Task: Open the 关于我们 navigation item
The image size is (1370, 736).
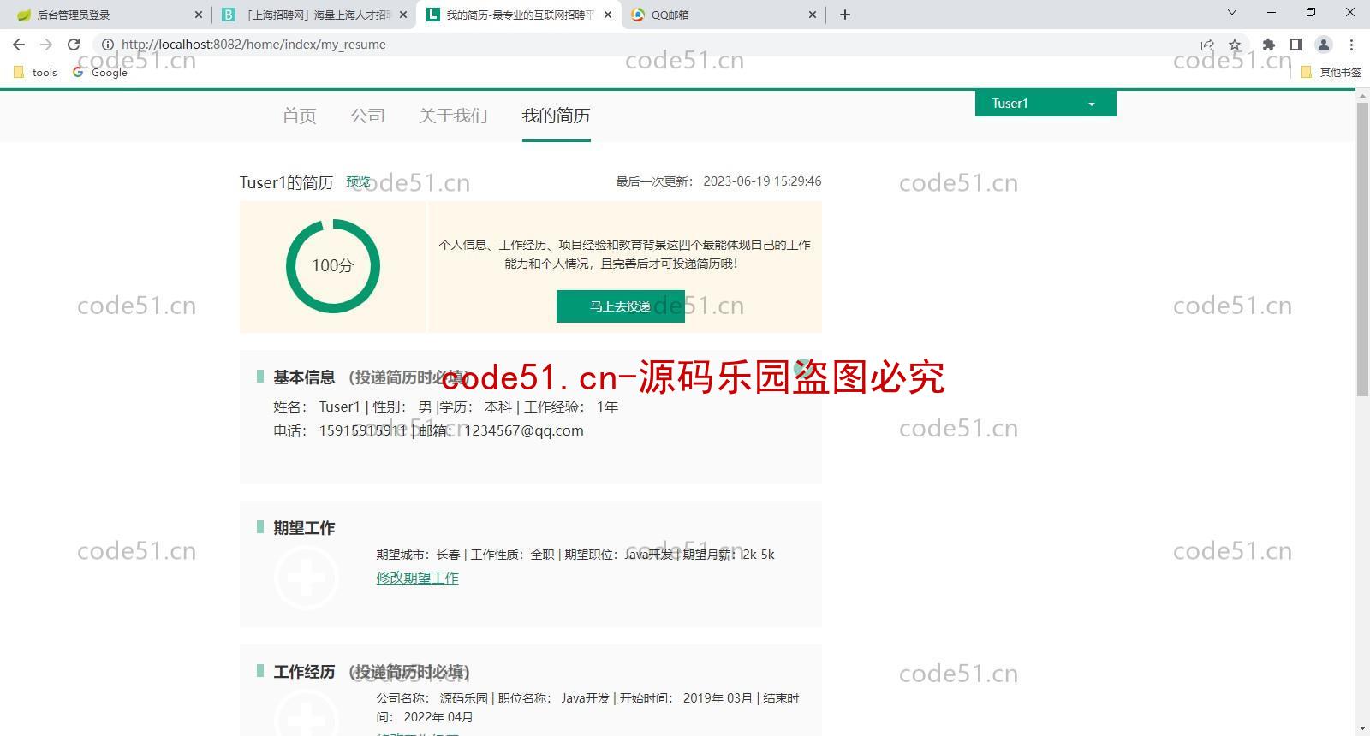Action: [x=453, y=116]
